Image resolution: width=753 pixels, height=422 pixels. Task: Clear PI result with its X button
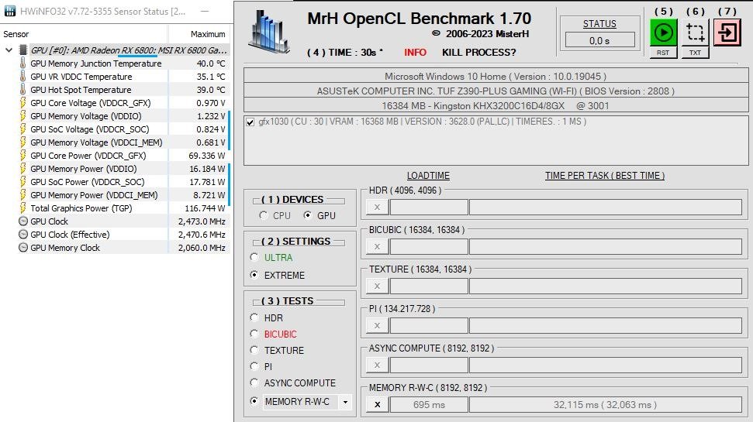(x=377, y=326)
